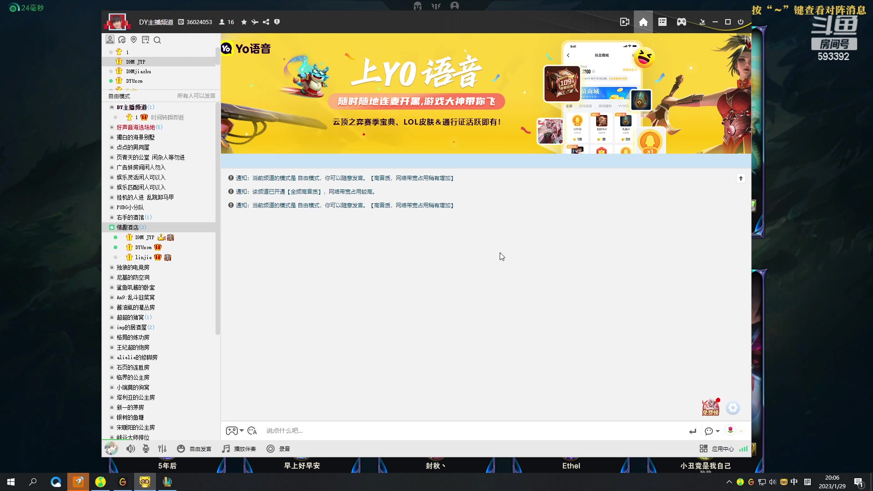Collapse the 情趣酒店 room
Image resolution: width=873 pixels, height=491 pixels.
click(x=112, y=227)
